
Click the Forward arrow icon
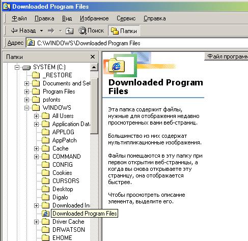[51, 31]
